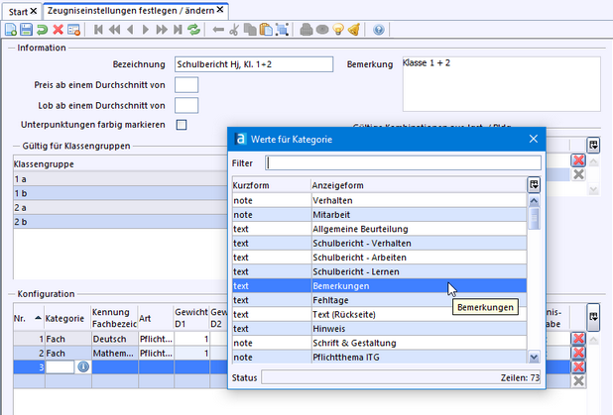Click the red delete X toolbar icon
This screenshot has height=415, width=613.
point(58,30)
